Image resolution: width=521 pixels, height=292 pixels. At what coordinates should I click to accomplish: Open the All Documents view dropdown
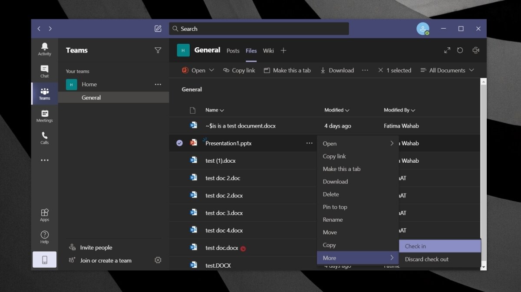point(447,70)
